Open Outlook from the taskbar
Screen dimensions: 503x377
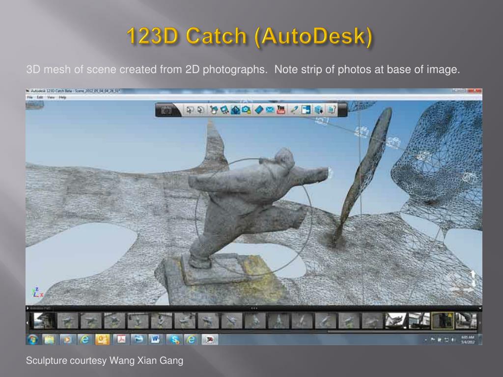[102, 339]
